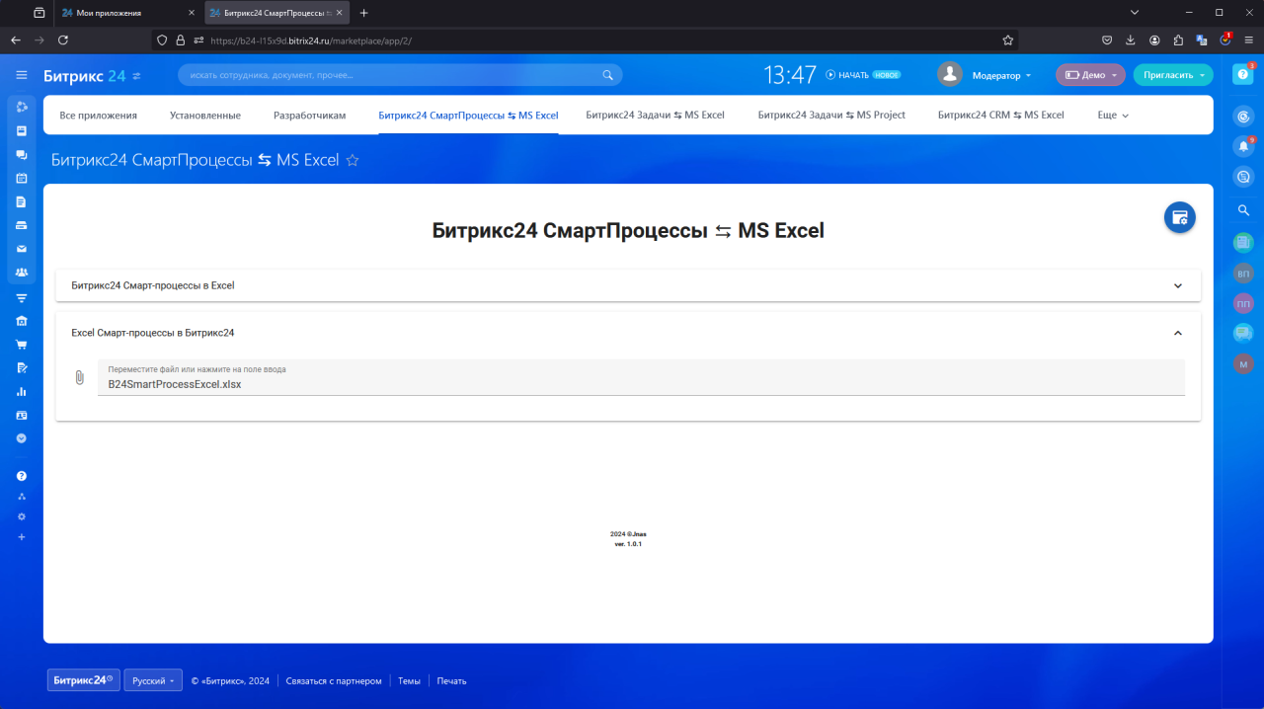Expand Битрикс24 Смарт-процессы в Excel section
This screenshot has width=1264, height=709.
[x=628, y=285]
